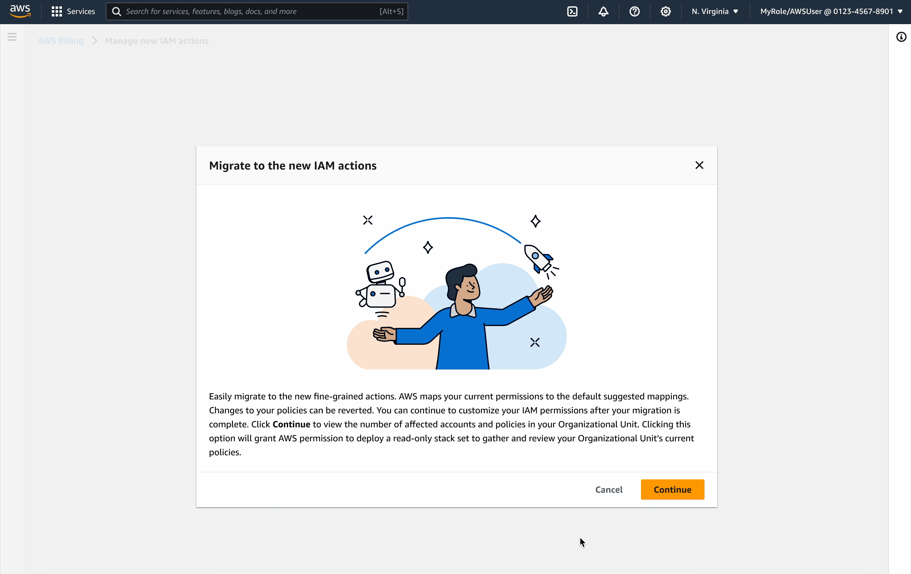Click the dialog title Migrate to new IAM actions
Screen dimensions: 911x574
[293, 165]
